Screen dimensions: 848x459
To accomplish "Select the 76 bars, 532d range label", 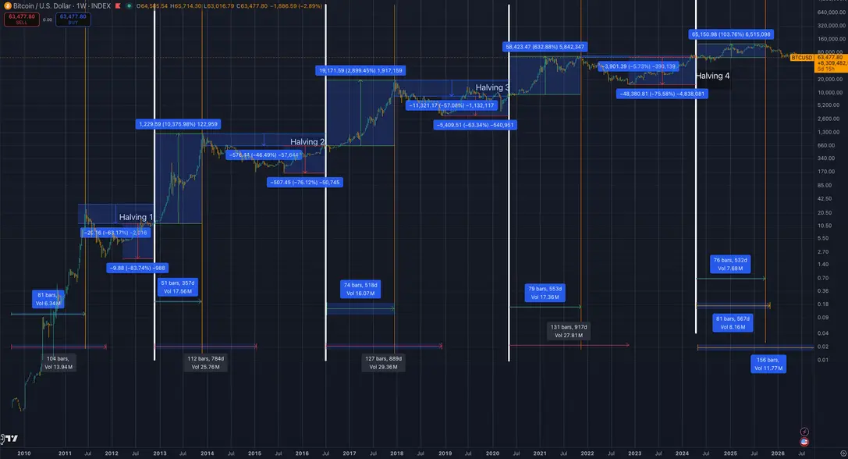I will click(730, 264).
